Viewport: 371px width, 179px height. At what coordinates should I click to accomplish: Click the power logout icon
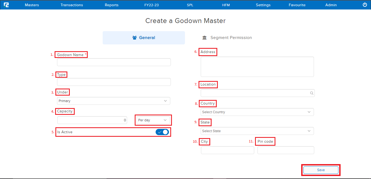click(365, 5)
